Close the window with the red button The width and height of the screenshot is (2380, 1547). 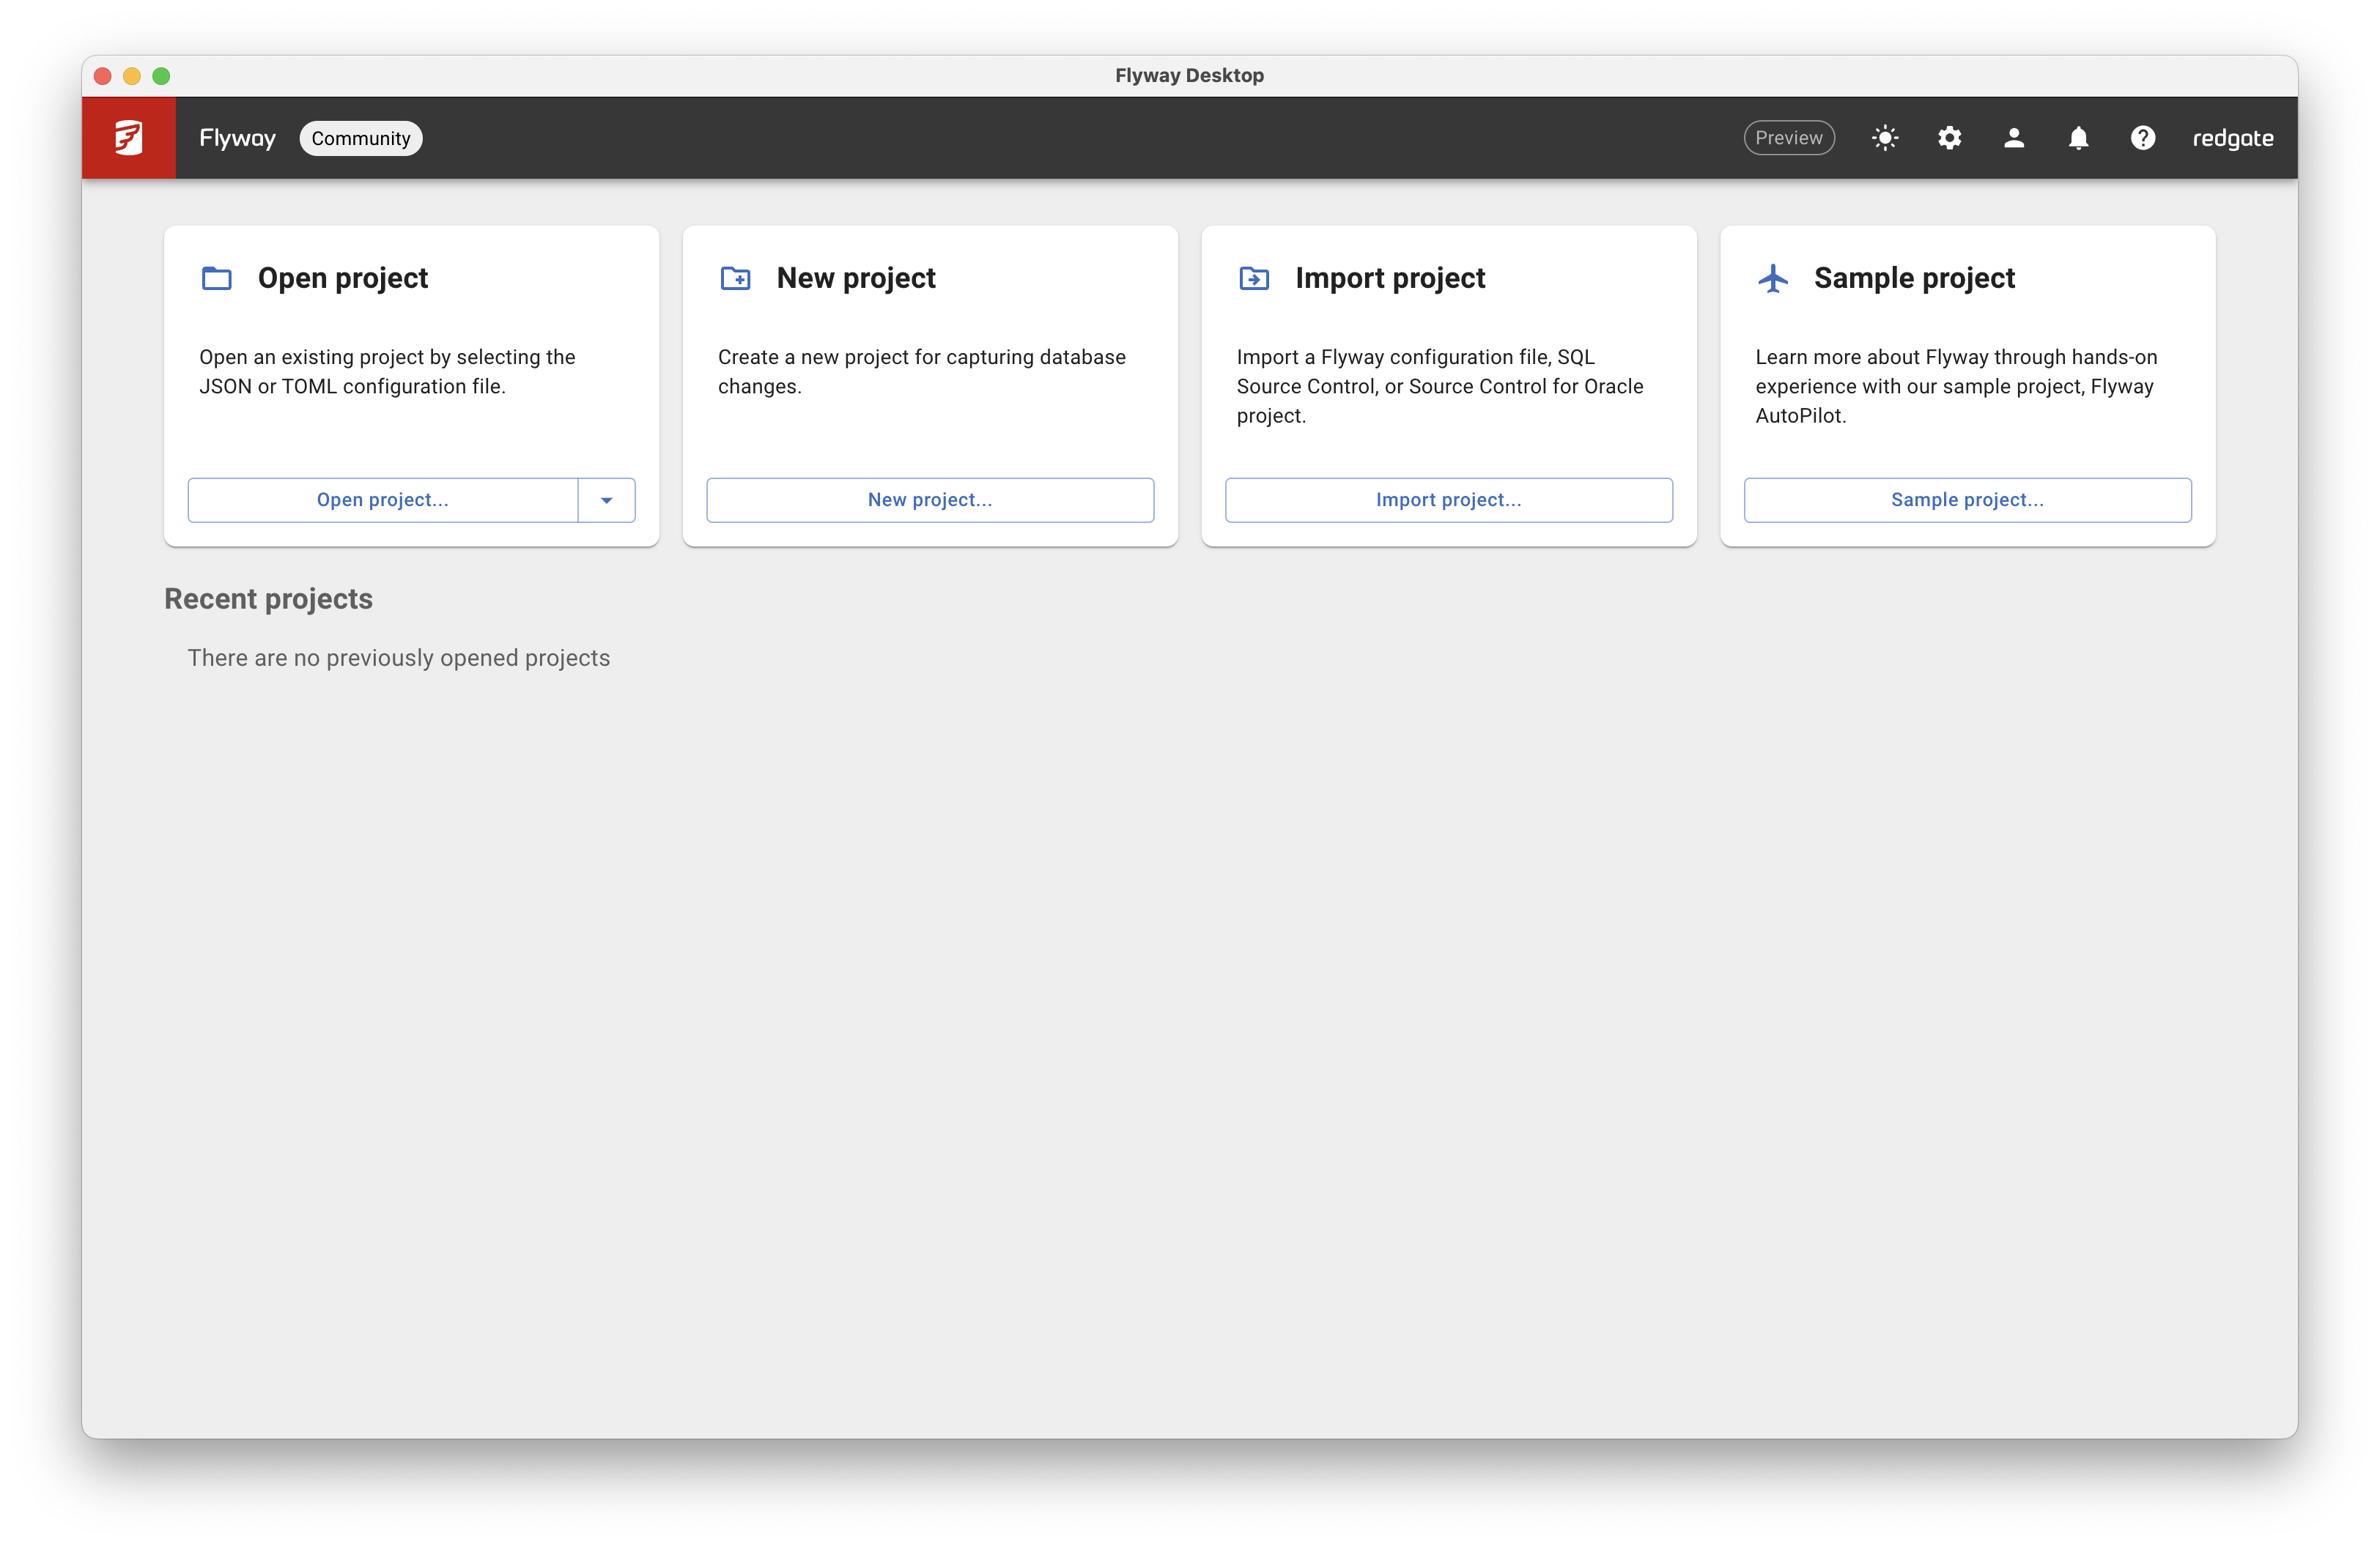103,76
